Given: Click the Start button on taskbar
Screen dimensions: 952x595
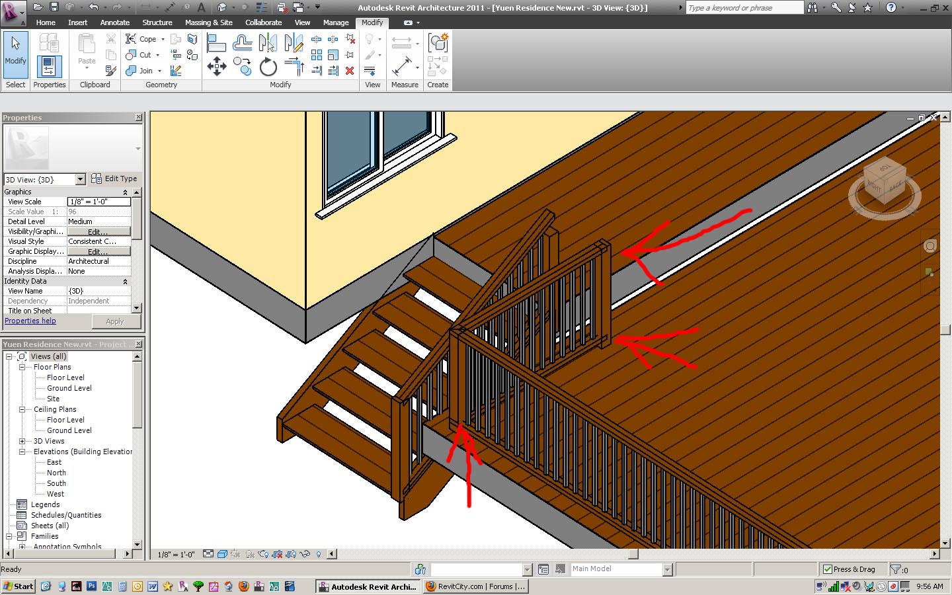Looking at the screenshot, I should pos(19,586).
